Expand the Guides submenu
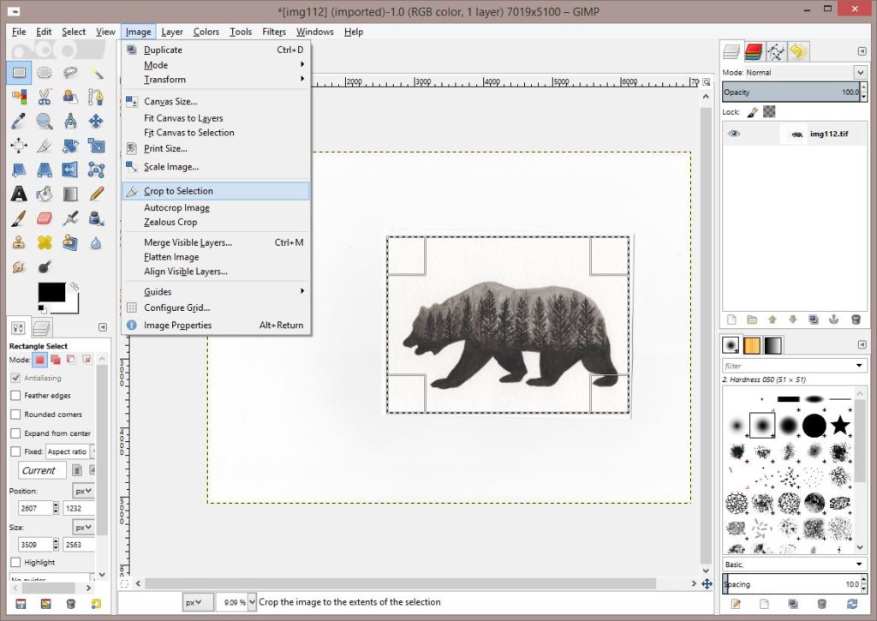 (x=216, y=291)
